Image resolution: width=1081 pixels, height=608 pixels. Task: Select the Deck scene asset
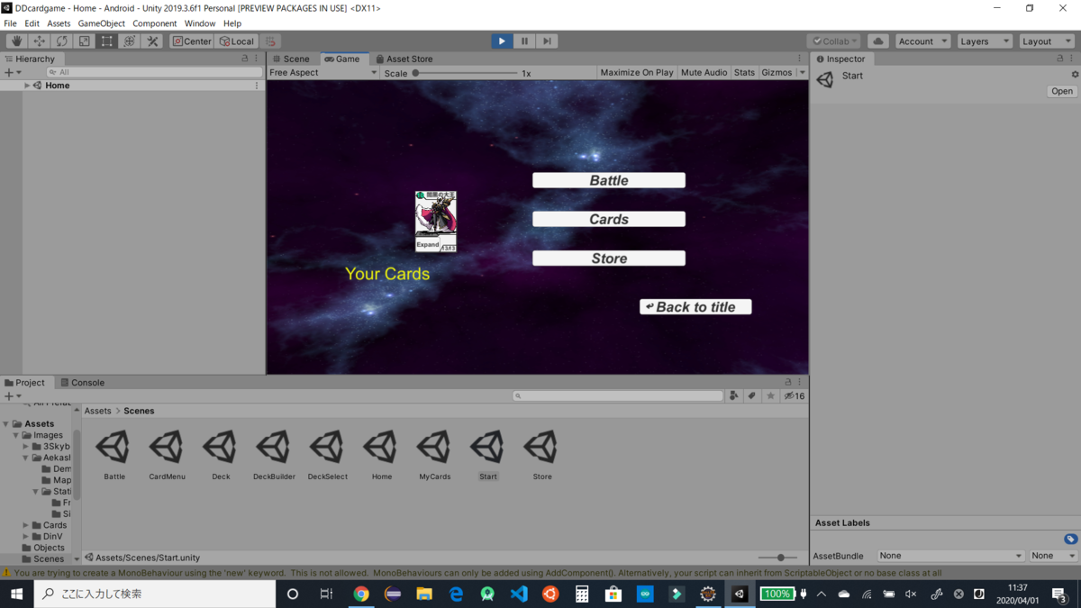(221, 454)
